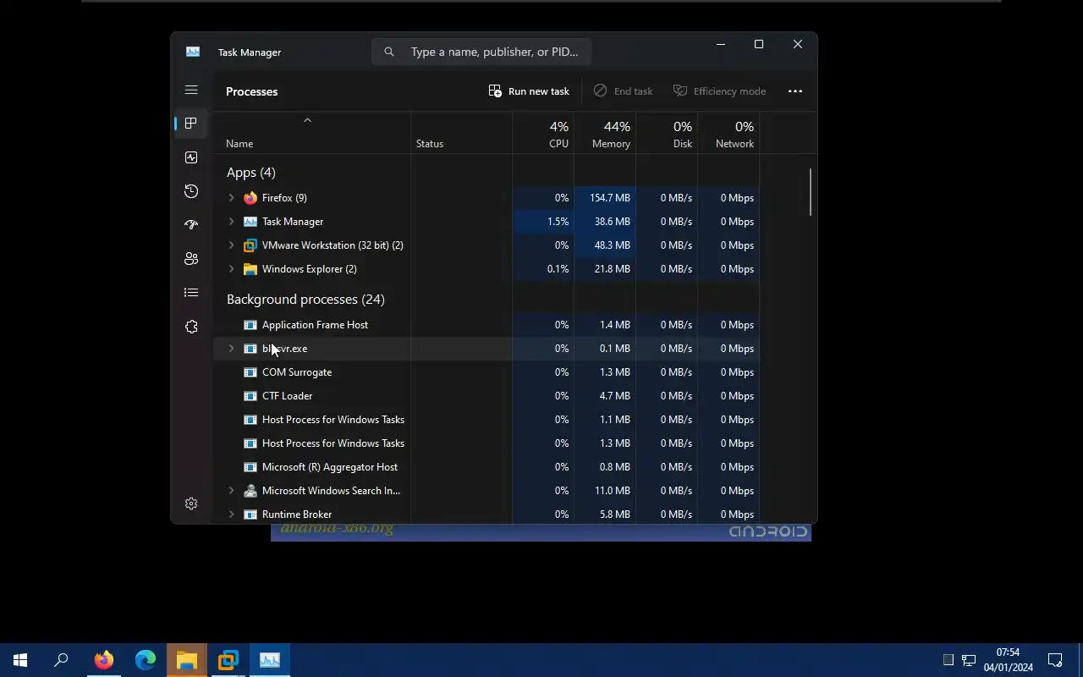The image size is (1083, 677).
Task: Click the network tray icon
Action: pos(969,660)
